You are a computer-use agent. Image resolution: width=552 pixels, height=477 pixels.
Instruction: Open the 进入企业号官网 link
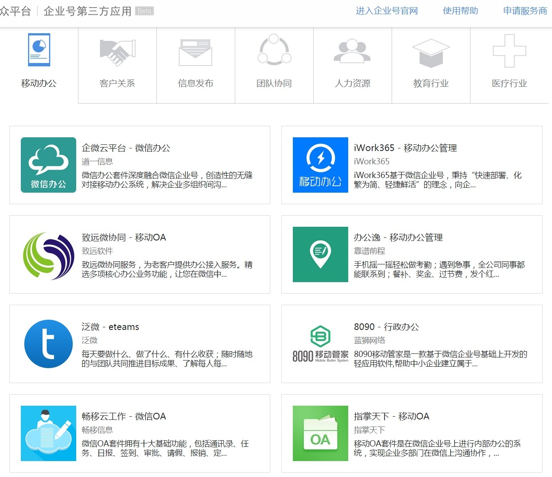click(x=387, y=11)
